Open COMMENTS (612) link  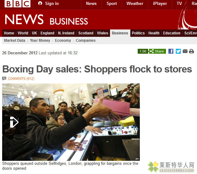(21, 79)
